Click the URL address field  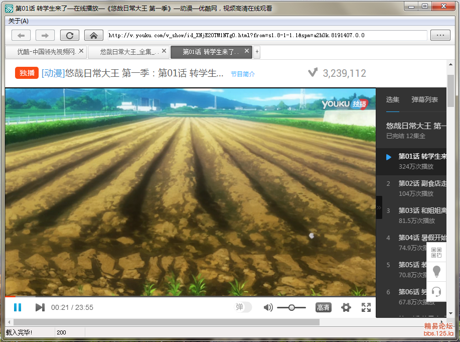[267, 35]
